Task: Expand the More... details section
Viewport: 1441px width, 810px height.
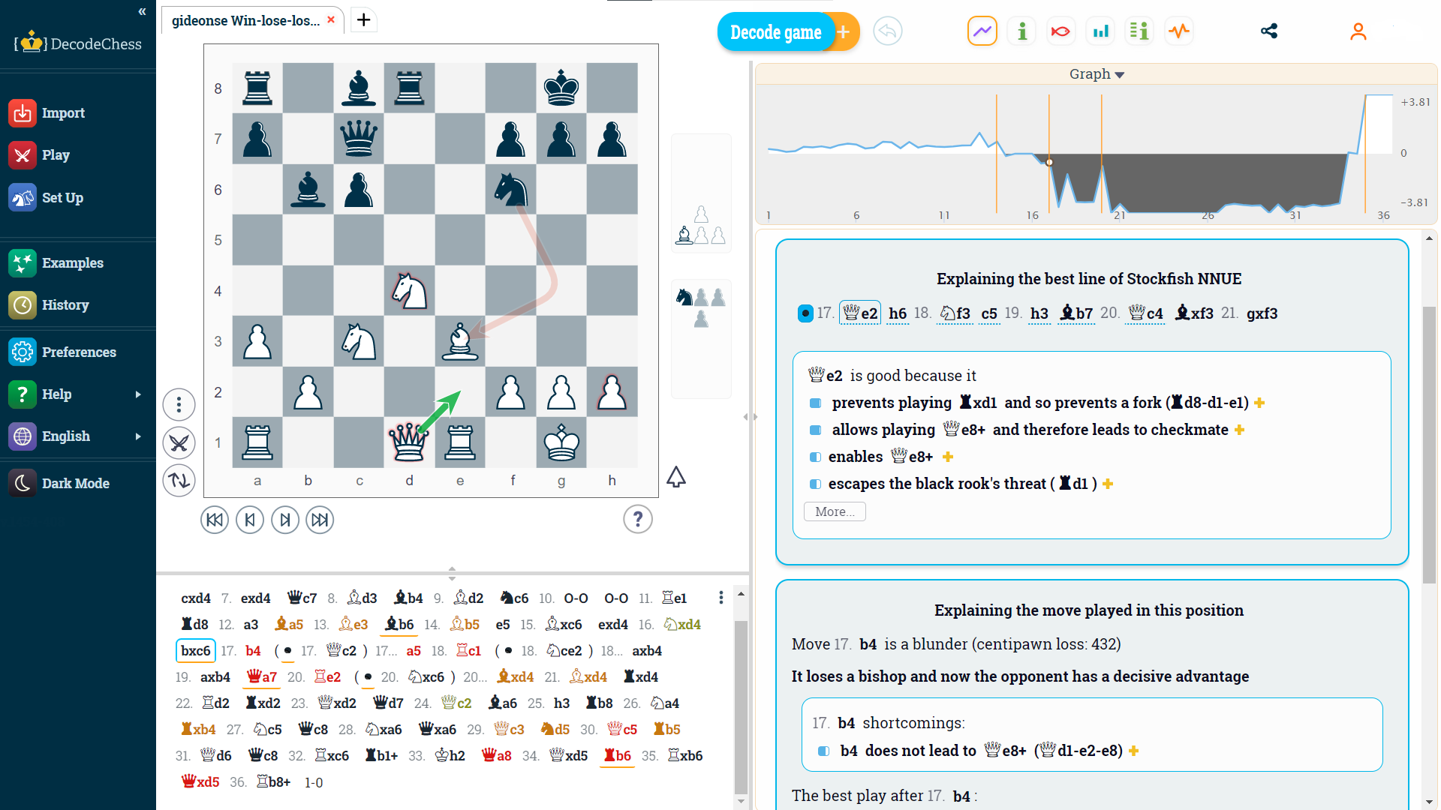Action: pyautogui.click(x=833, y=510)
